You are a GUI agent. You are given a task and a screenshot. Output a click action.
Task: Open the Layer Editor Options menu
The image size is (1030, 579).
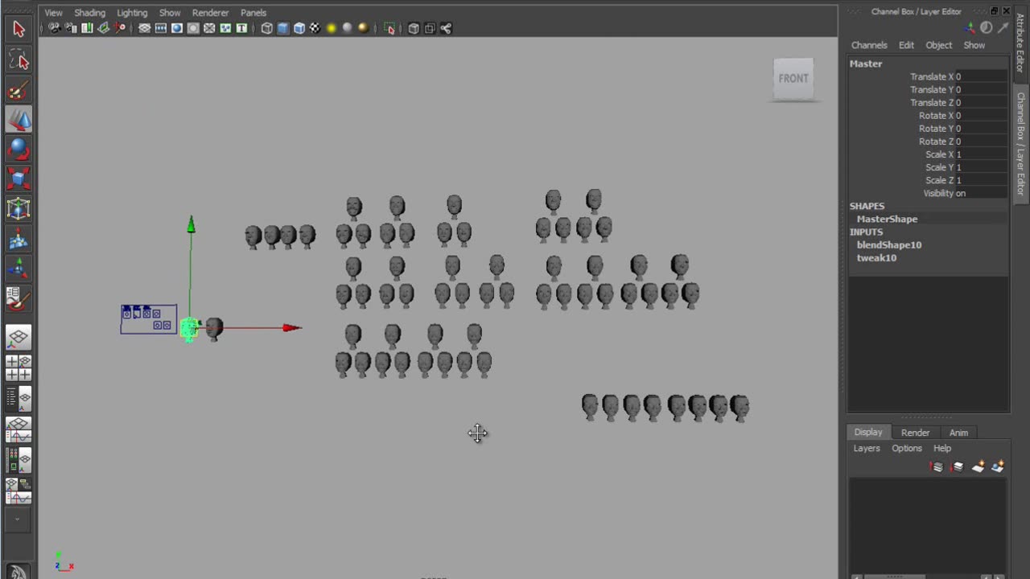click(906, 449)
